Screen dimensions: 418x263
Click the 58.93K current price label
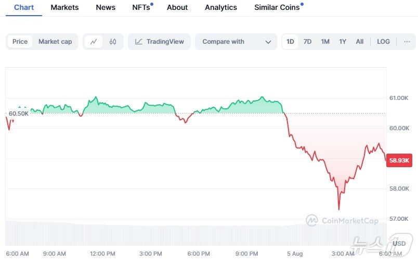tap(400, 161)
